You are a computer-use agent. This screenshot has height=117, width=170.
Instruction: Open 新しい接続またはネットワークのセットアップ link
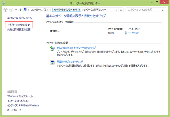coord(76,48)
